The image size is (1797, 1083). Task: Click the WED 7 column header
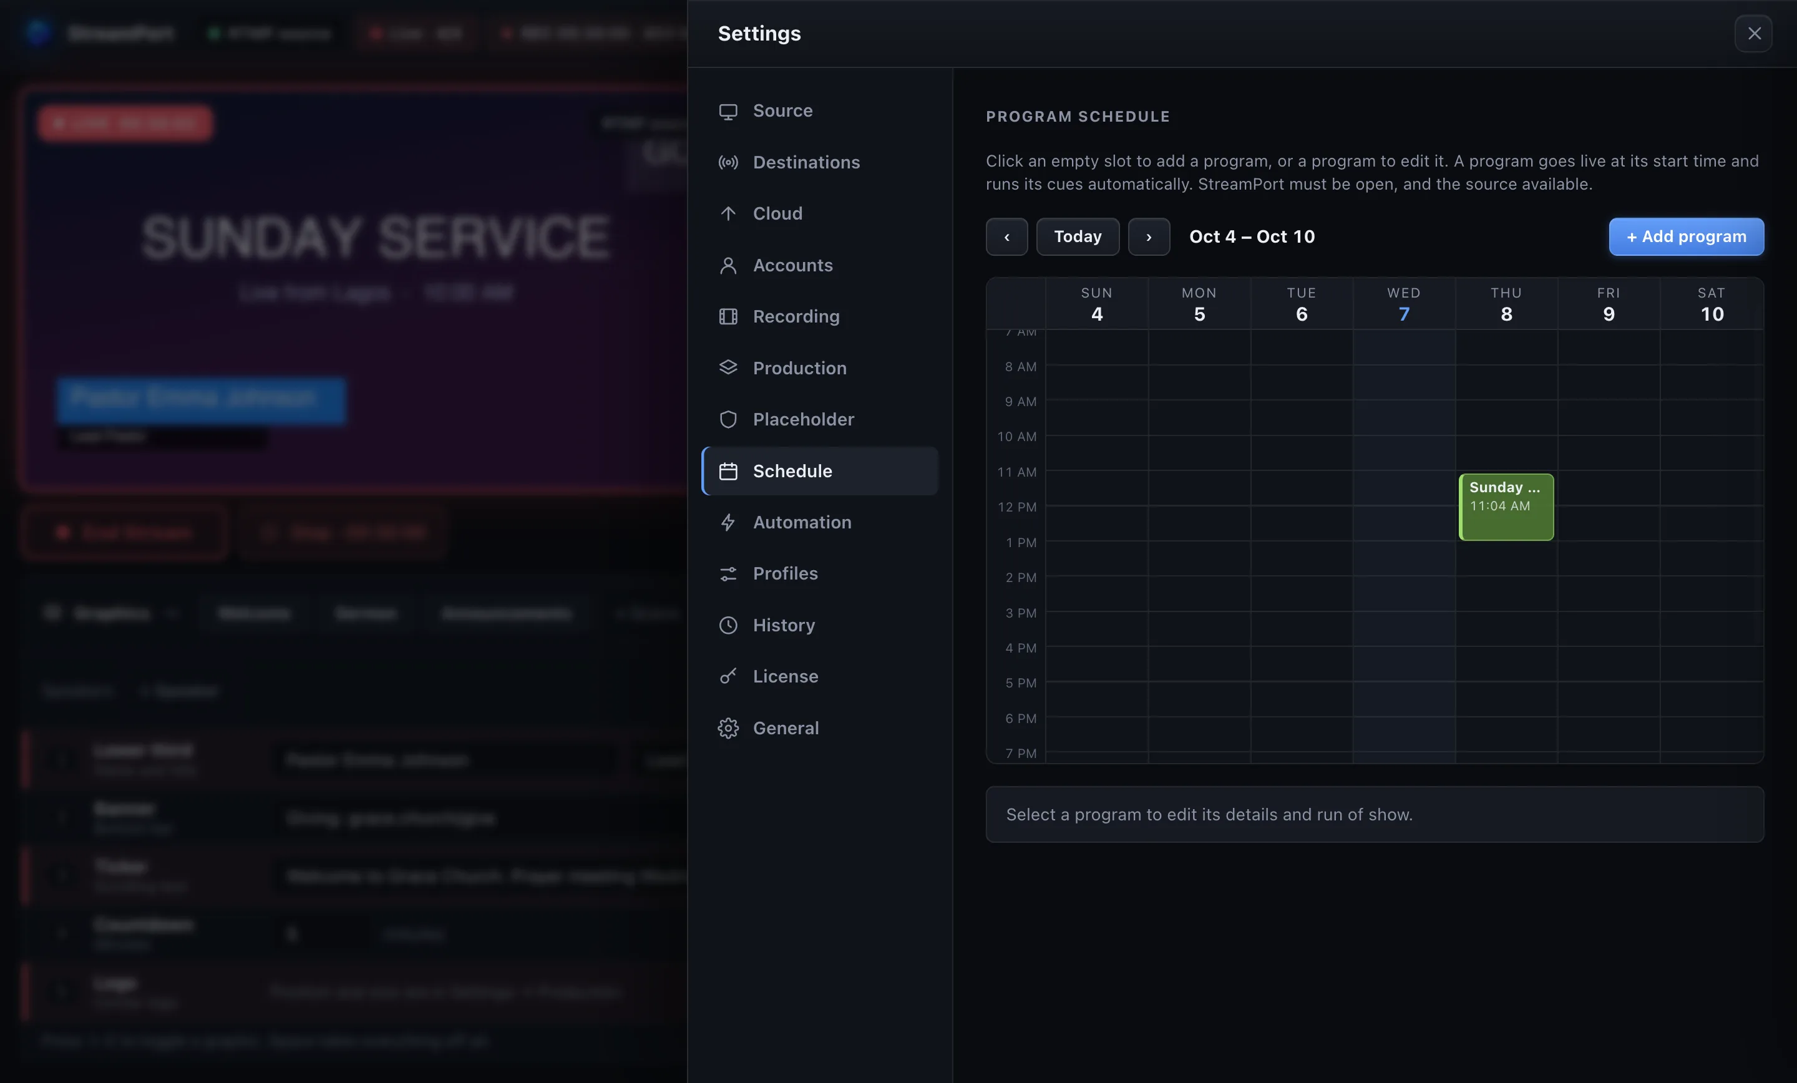(1404, 304)
